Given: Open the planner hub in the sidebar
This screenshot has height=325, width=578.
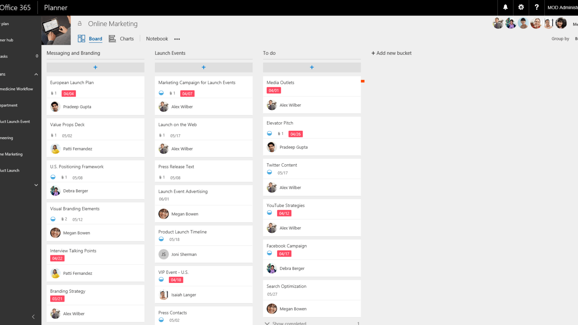Looking at the screenshot, I should pyautogui.click(x=7, y=40).
